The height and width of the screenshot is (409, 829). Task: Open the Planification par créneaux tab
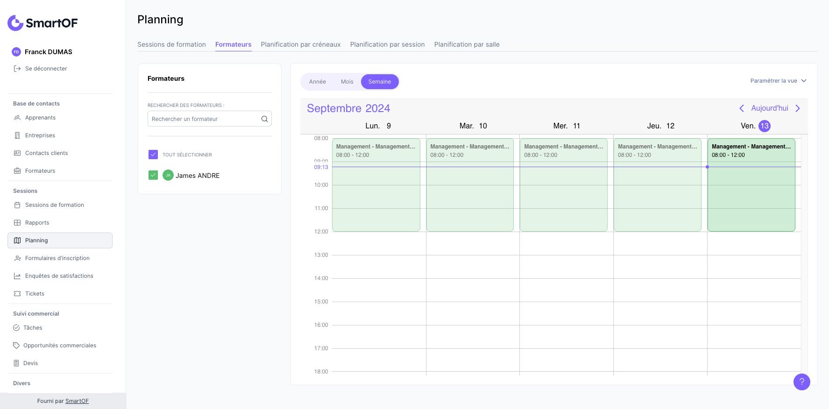click(x=300, y=44)
